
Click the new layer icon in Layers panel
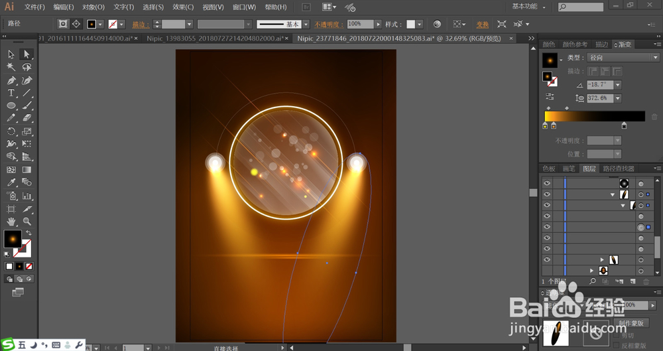633,281
